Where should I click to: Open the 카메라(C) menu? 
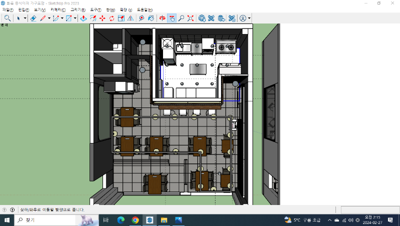[58, 9]
